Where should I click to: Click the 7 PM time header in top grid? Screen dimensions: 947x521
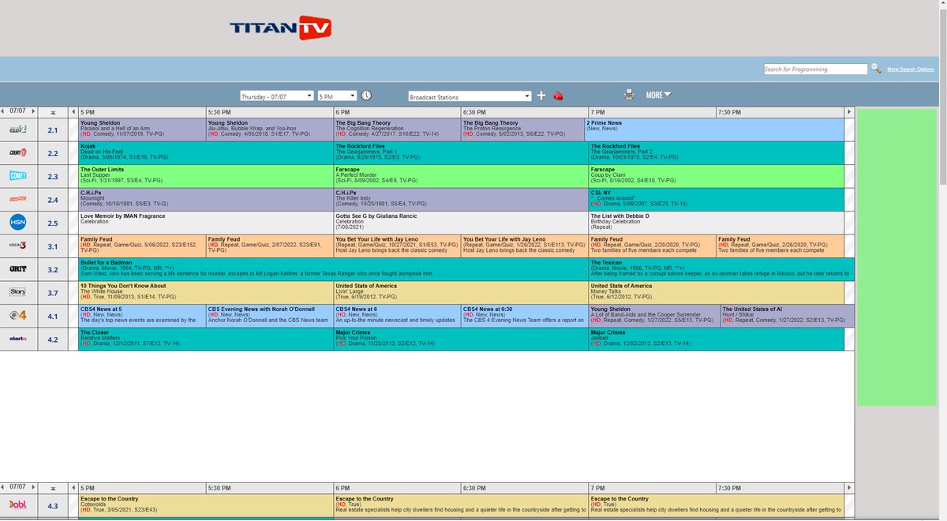[652, 112]
